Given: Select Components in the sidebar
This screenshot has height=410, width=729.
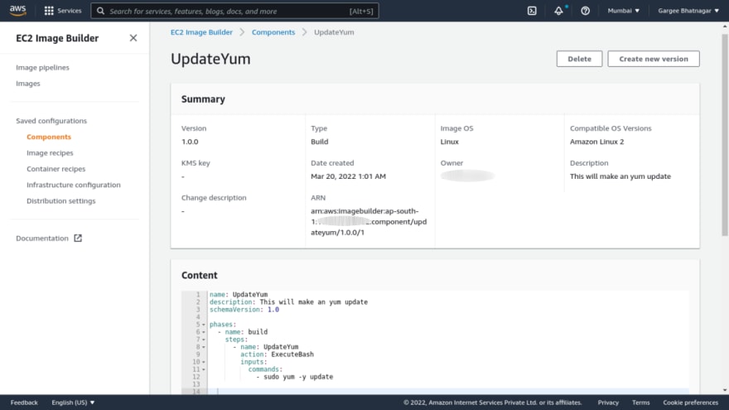Looking at the screenshot, I should [49, 137].
